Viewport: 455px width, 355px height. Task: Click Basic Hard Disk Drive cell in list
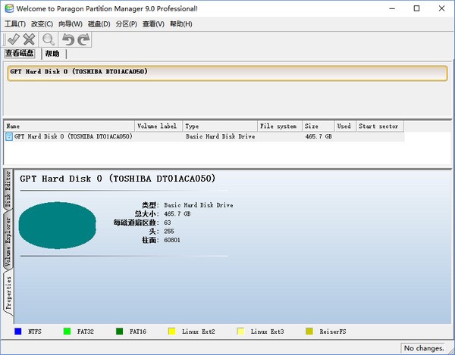point(220,136)
